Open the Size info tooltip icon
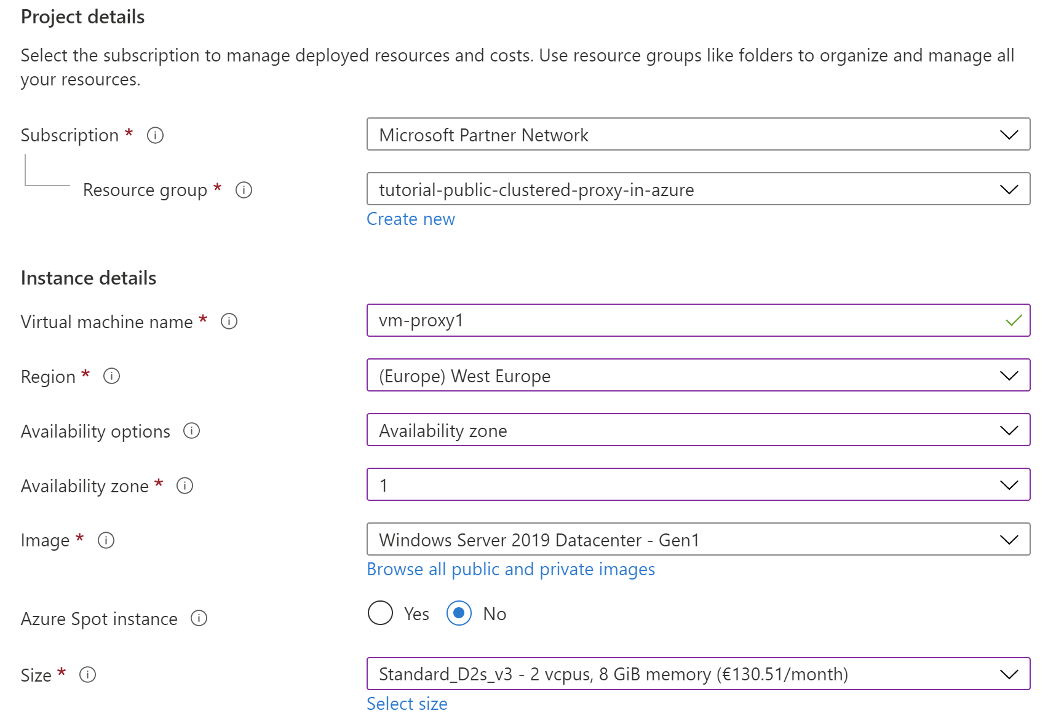The height and width of the screenshot is (716, 1056). [88, 675]
